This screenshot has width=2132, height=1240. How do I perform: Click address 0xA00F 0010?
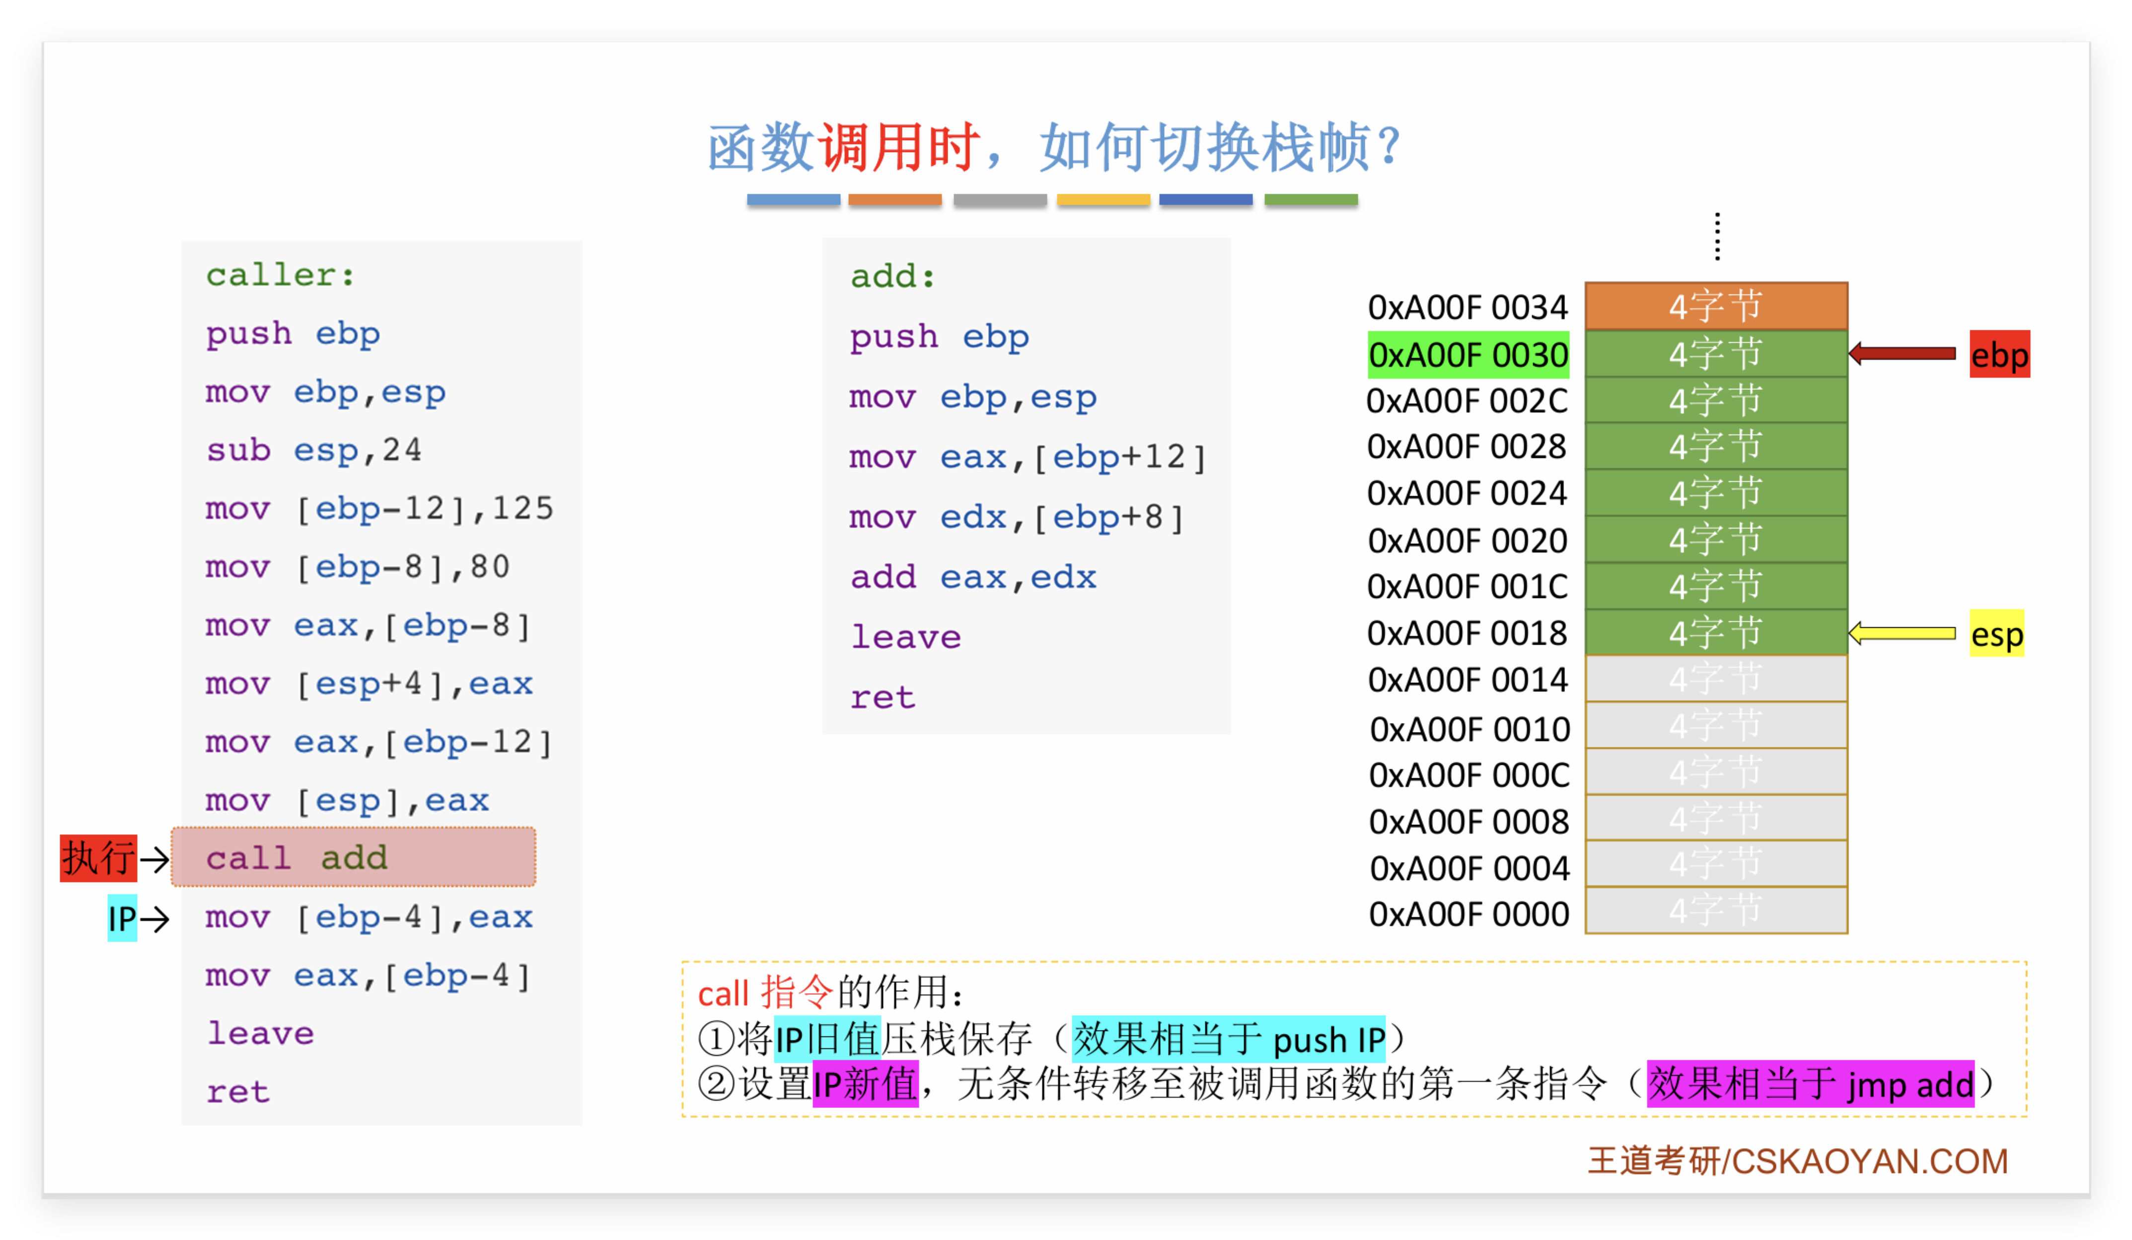tap(1470, 729)
